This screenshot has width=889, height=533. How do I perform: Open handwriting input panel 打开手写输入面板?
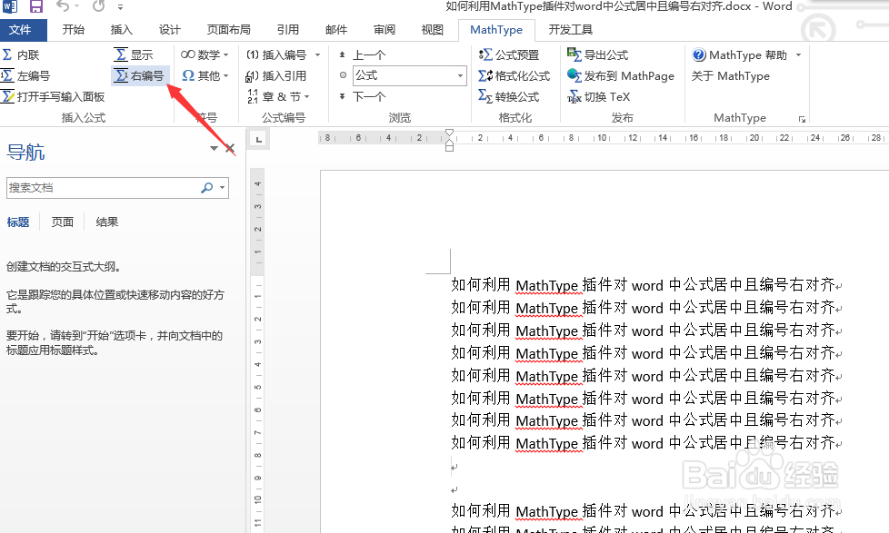click(x=54, y=97)
